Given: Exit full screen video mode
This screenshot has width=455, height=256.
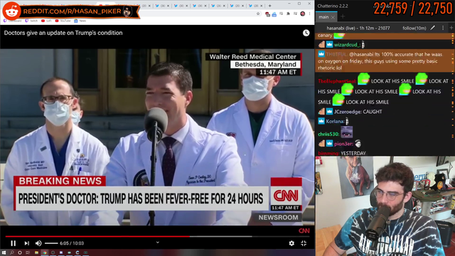Looking at the screenshot, I should 304,243.
